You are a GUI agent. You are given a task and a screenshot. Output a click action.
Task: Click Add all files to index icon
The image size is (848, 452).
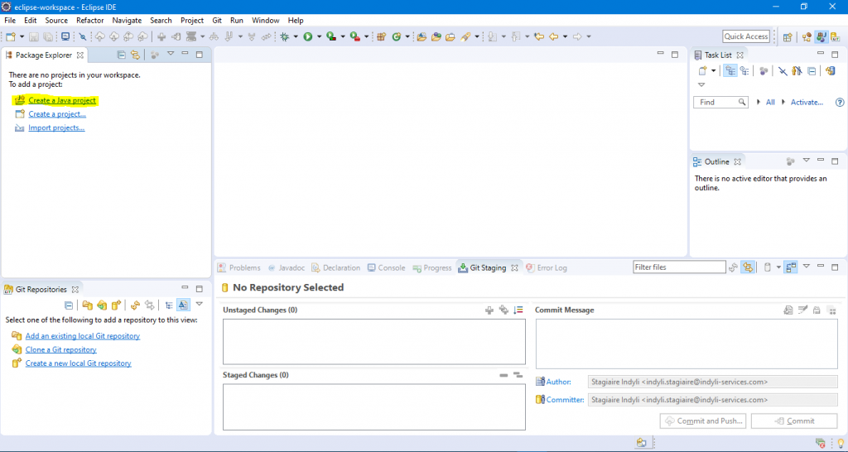click(x=503, y=310)
